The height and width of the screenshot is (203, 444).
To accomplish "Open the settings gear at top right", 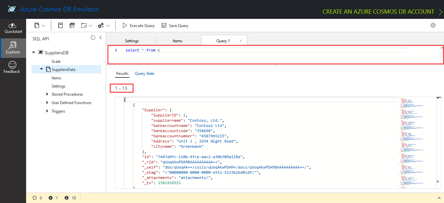I will (433, 25).
